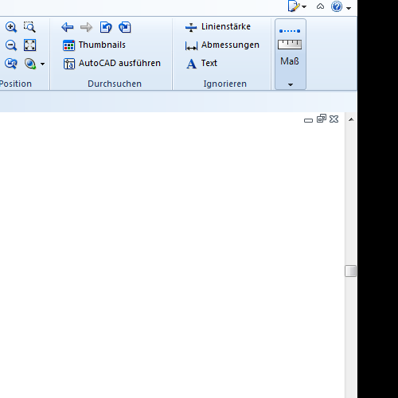
Task: Click the blue back arrow icon
Action: pos(68,27)
